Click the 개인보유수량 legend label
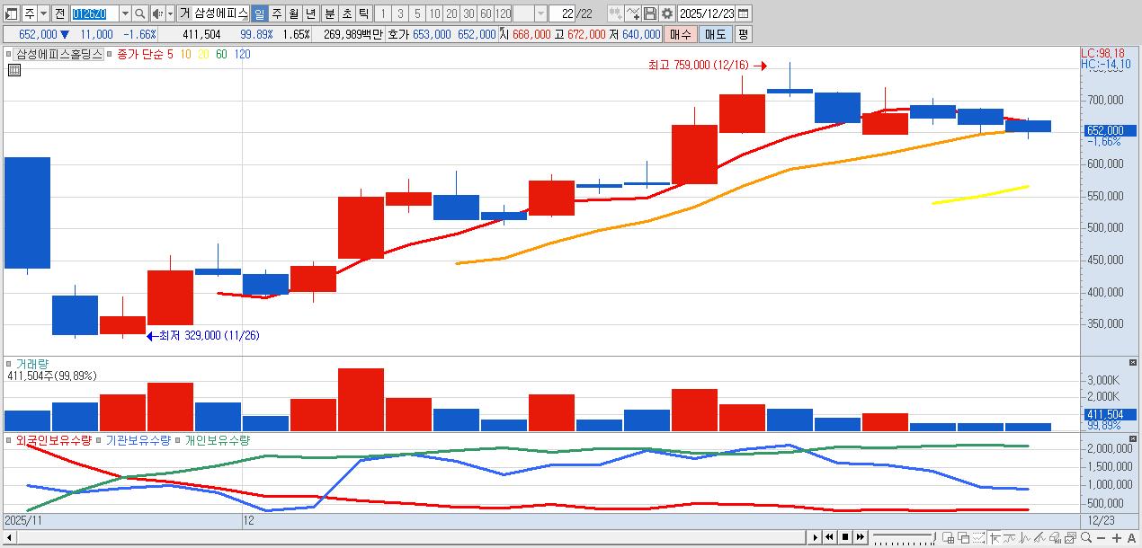Image resolution: width=1142 pixels, height=548 pixels. tap(218, 440)
